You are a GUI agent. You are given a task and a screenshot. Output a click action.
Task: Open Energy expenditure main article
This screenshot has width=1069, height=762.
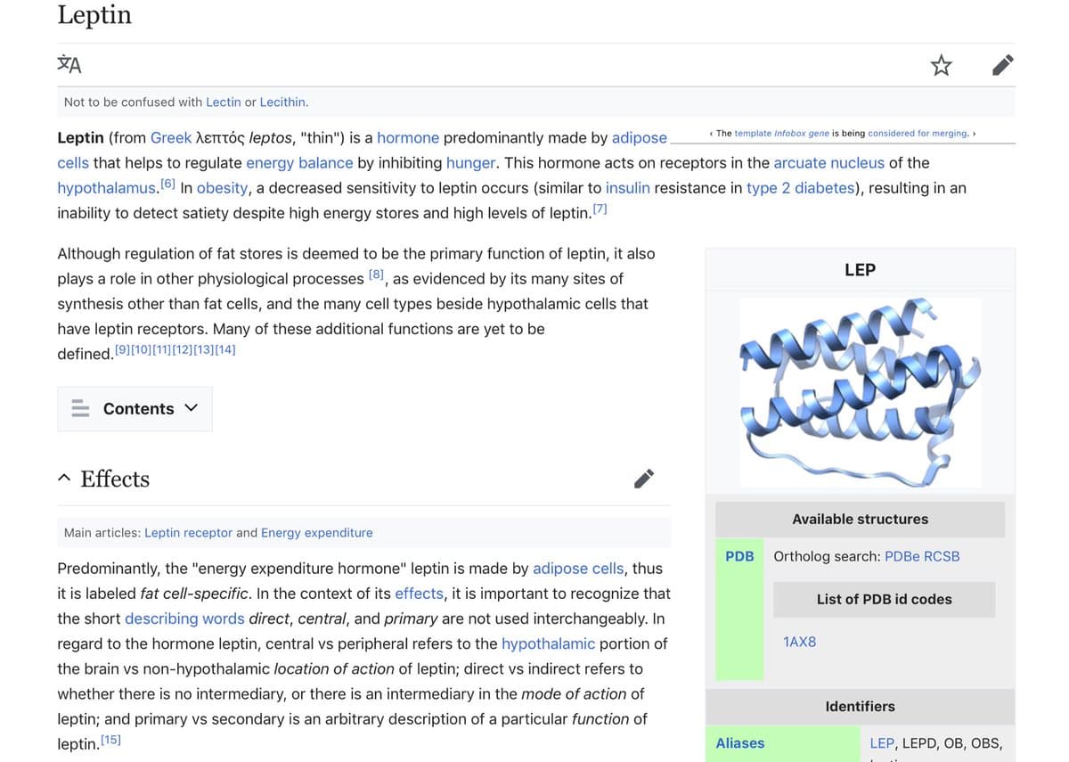(316, 533)
